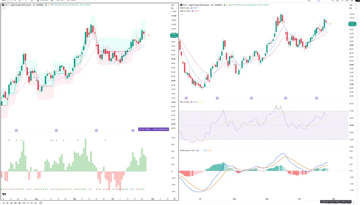Open RSI indicator source icon
The image size is (360, 205).
click(192, 102)
